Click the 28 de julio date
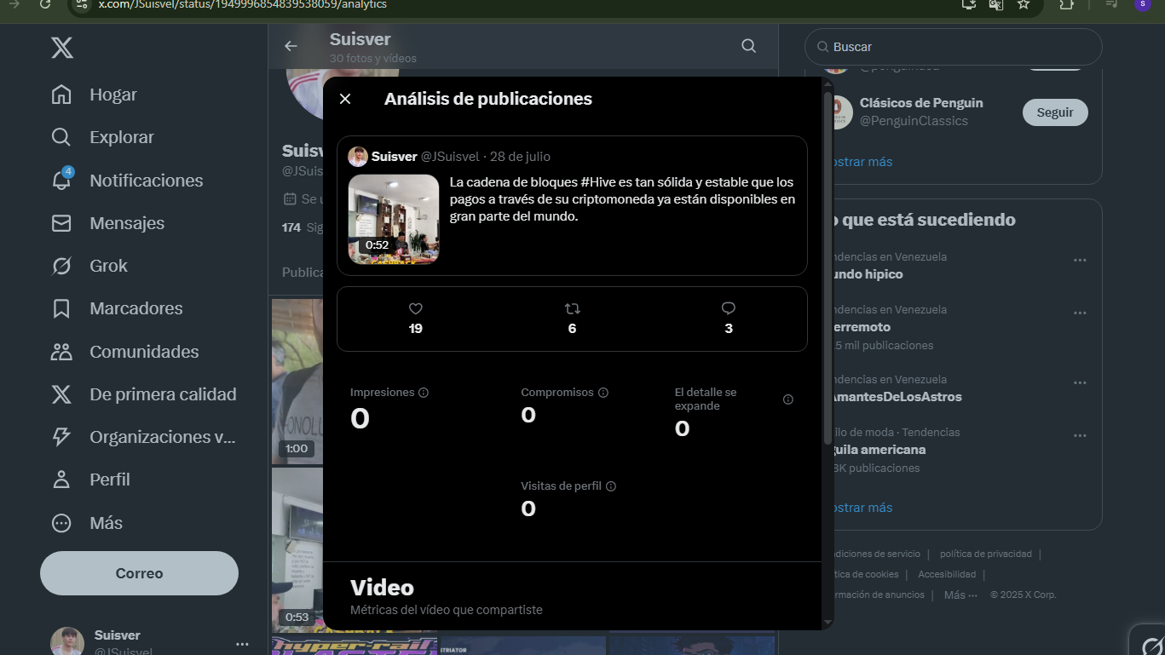The height and width of the screenshot is (655, 1165). [x=520, y=157]
